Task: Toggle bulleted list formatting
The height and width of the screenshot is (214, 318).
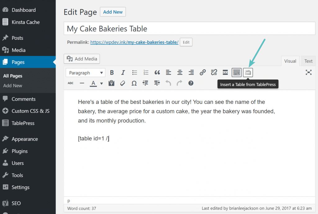Action: pyautogui.click(x=134, y=73)
